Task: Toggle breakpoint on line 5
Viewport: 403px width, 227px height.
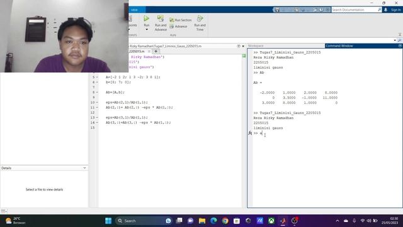Action: tap(97, 77)
